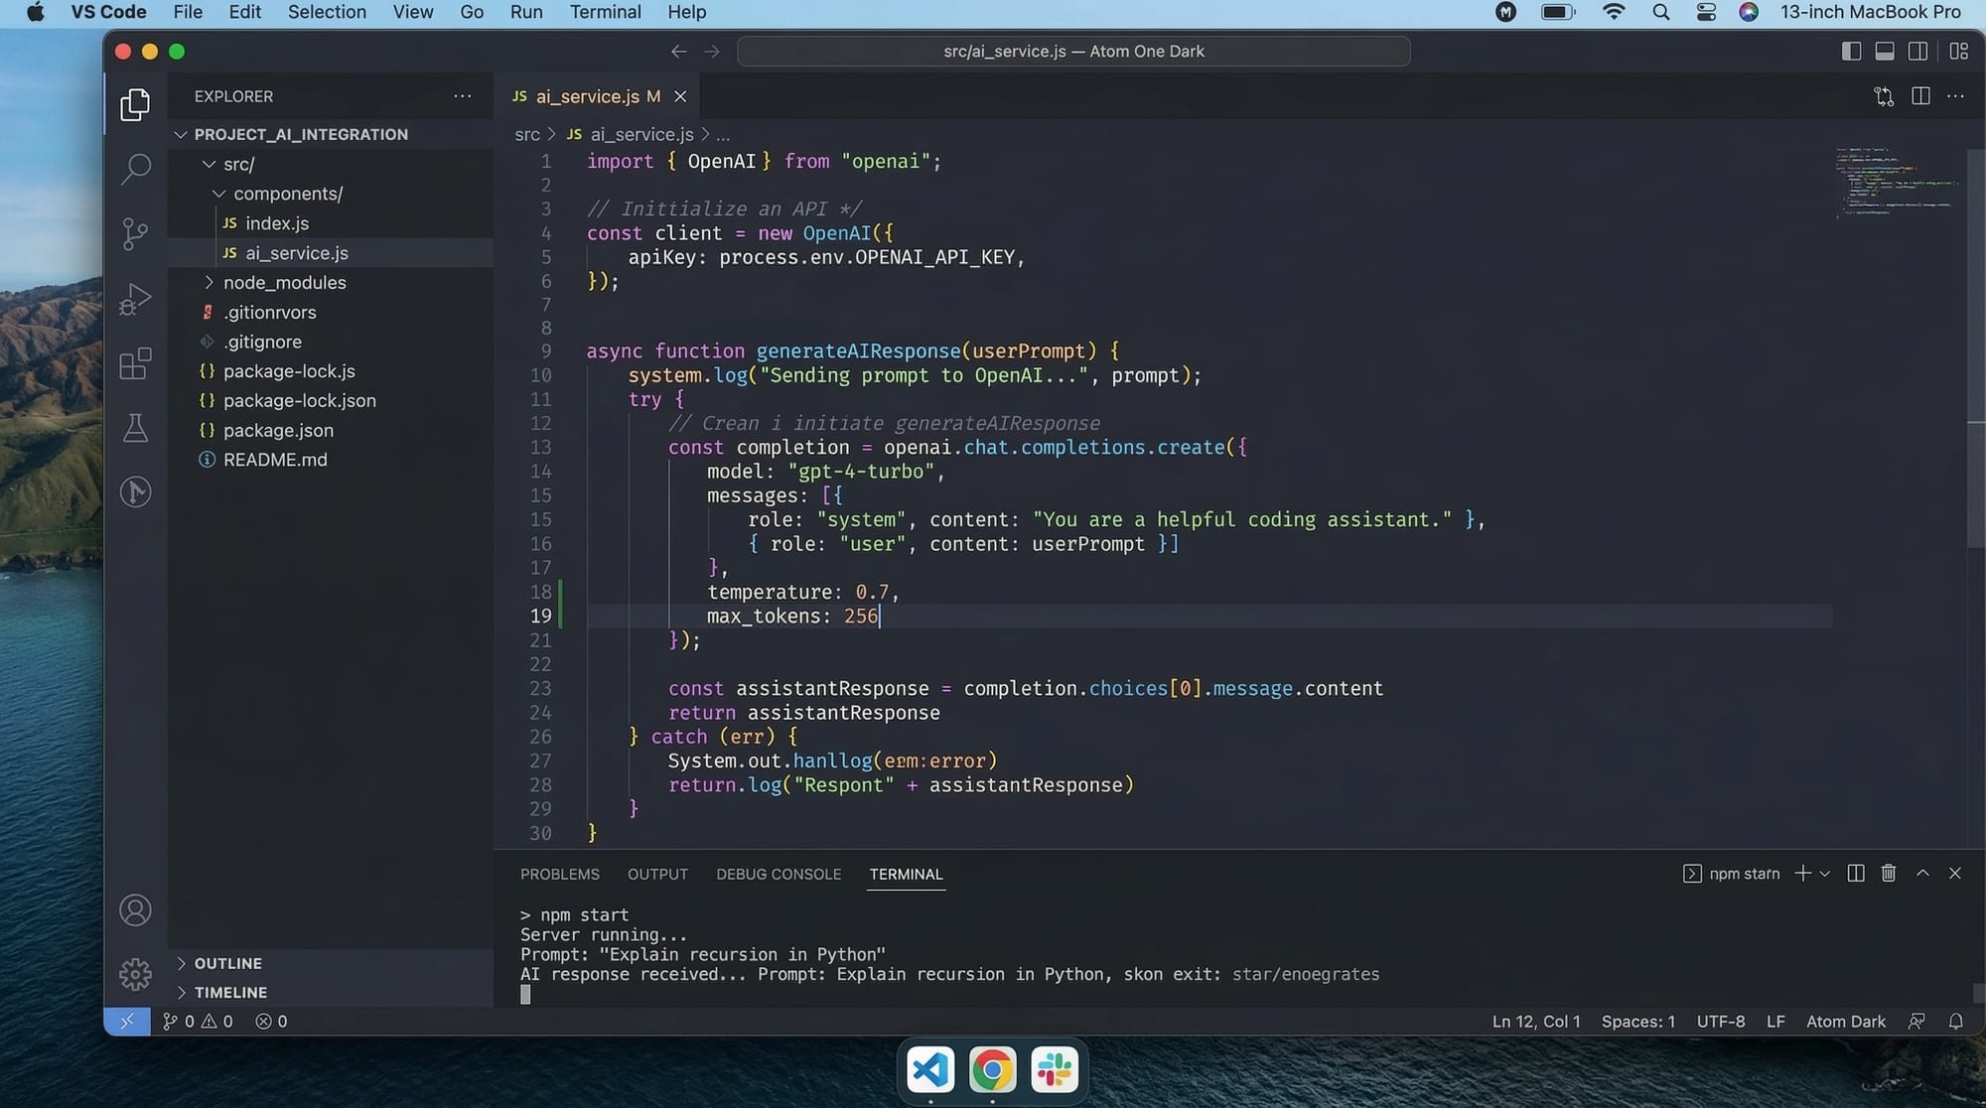
Task: Open the Extensions view
Action: click(x=135, y=363)
